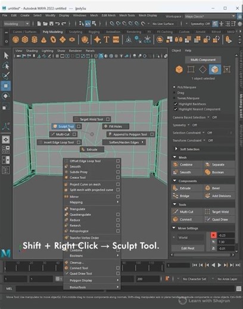Click the polygon type T shelf icon
The image size is (243, 309).
pyautogui.click(x=107, y=39)
